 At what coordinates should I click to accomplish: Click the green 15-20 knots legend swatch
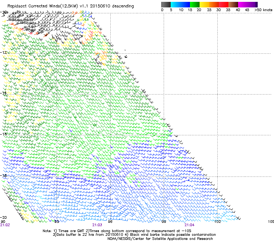click(195, 4)
